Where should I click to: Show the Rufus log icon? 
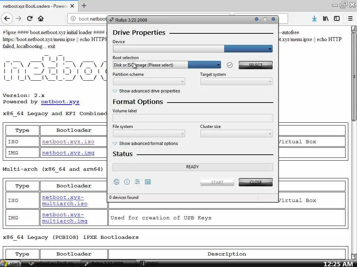pyautogui.click(x=148, y=182)
